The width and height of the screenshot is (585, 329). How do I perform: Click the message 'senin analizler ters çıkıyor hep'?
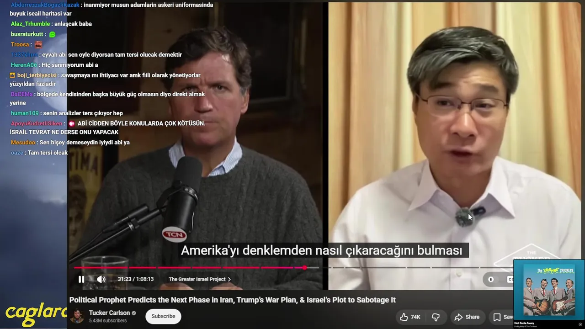[83, 113]
